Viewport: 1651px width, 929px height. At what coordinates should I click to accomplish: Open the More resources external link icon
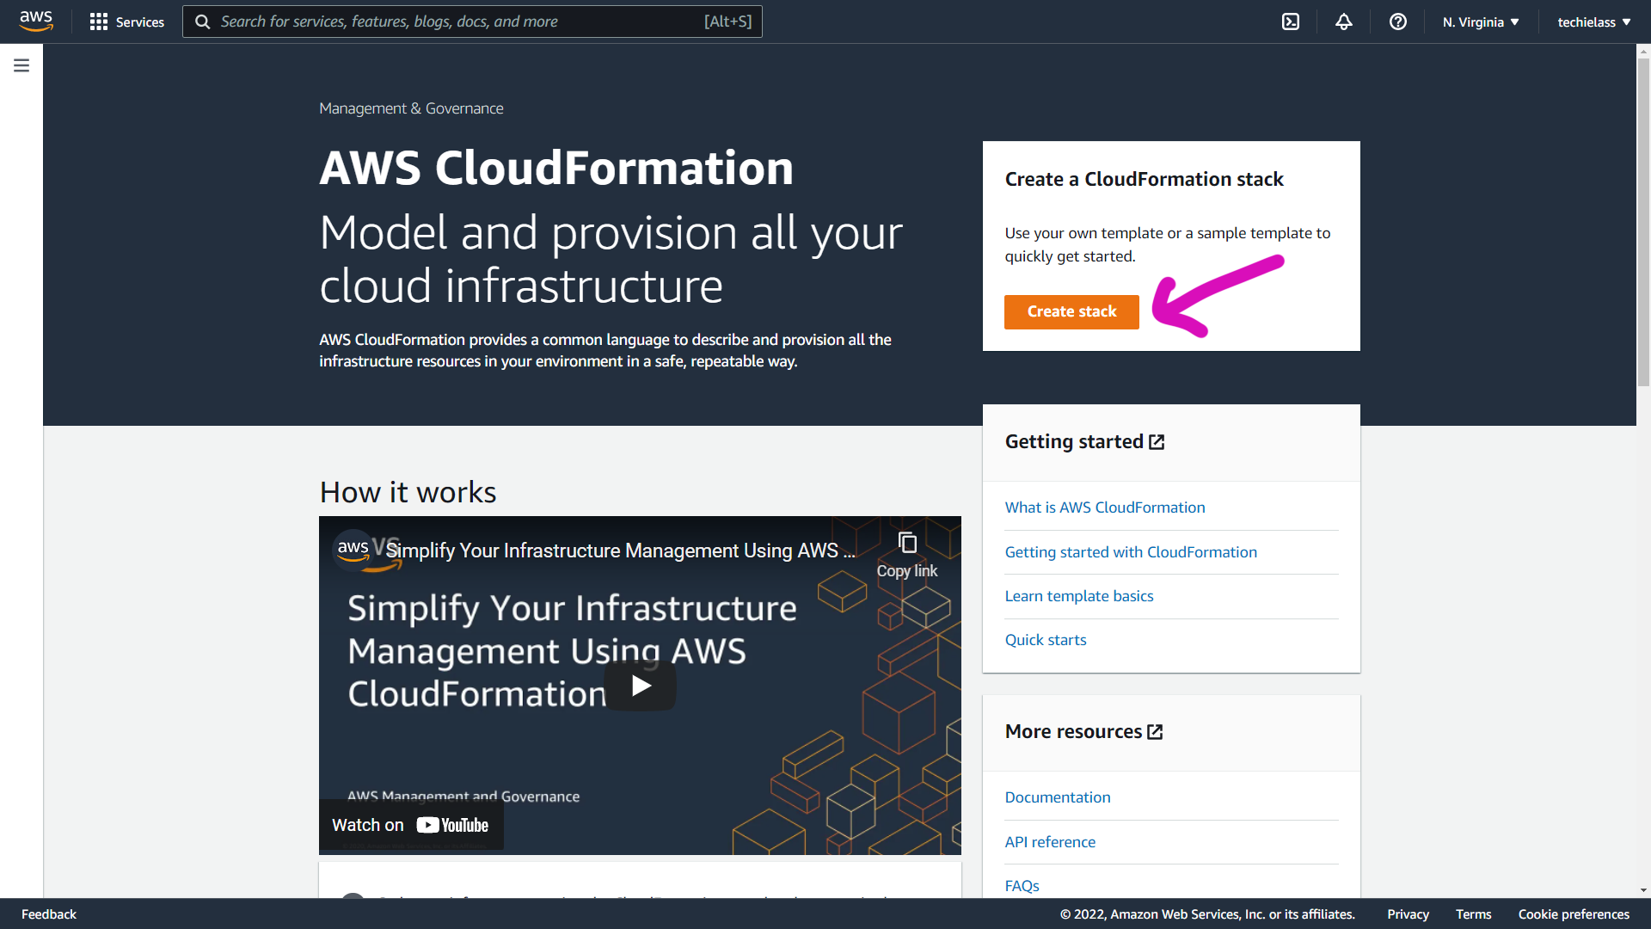(1154, 731)
